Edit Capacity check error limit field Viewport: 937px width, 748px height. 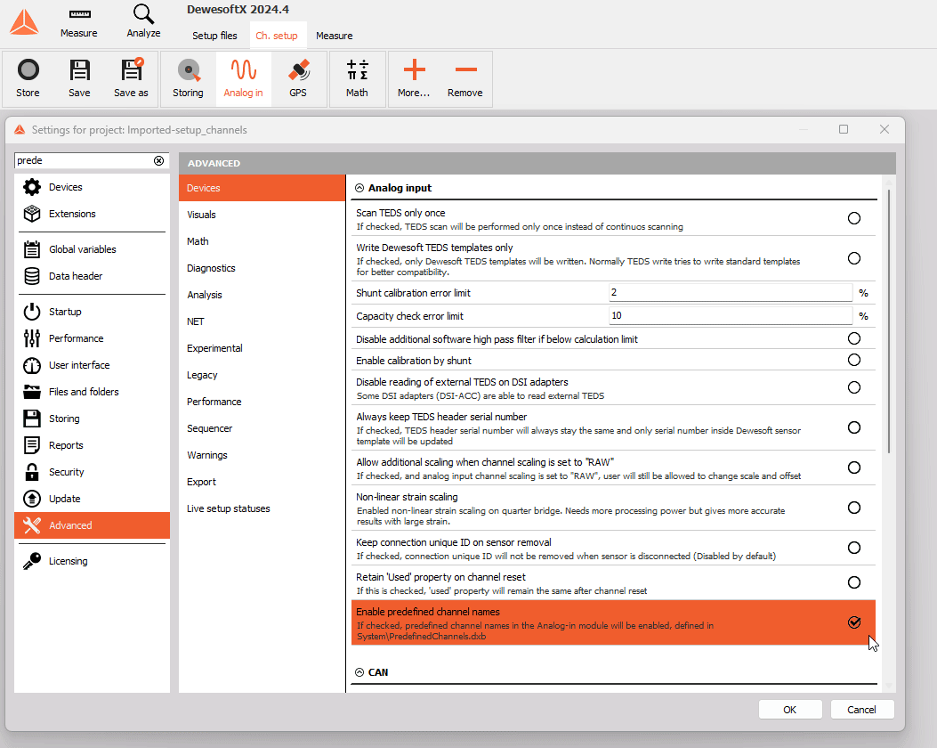[731, 316]
